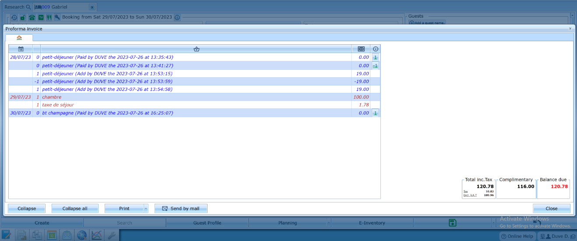Click the Complimentary 116.00 value
The image size is (577, 241).
[525, 186]
